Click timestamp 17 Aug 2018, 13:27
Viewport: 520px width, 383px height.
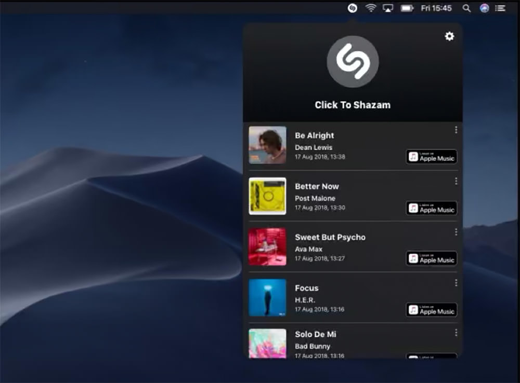coord(320,258)
